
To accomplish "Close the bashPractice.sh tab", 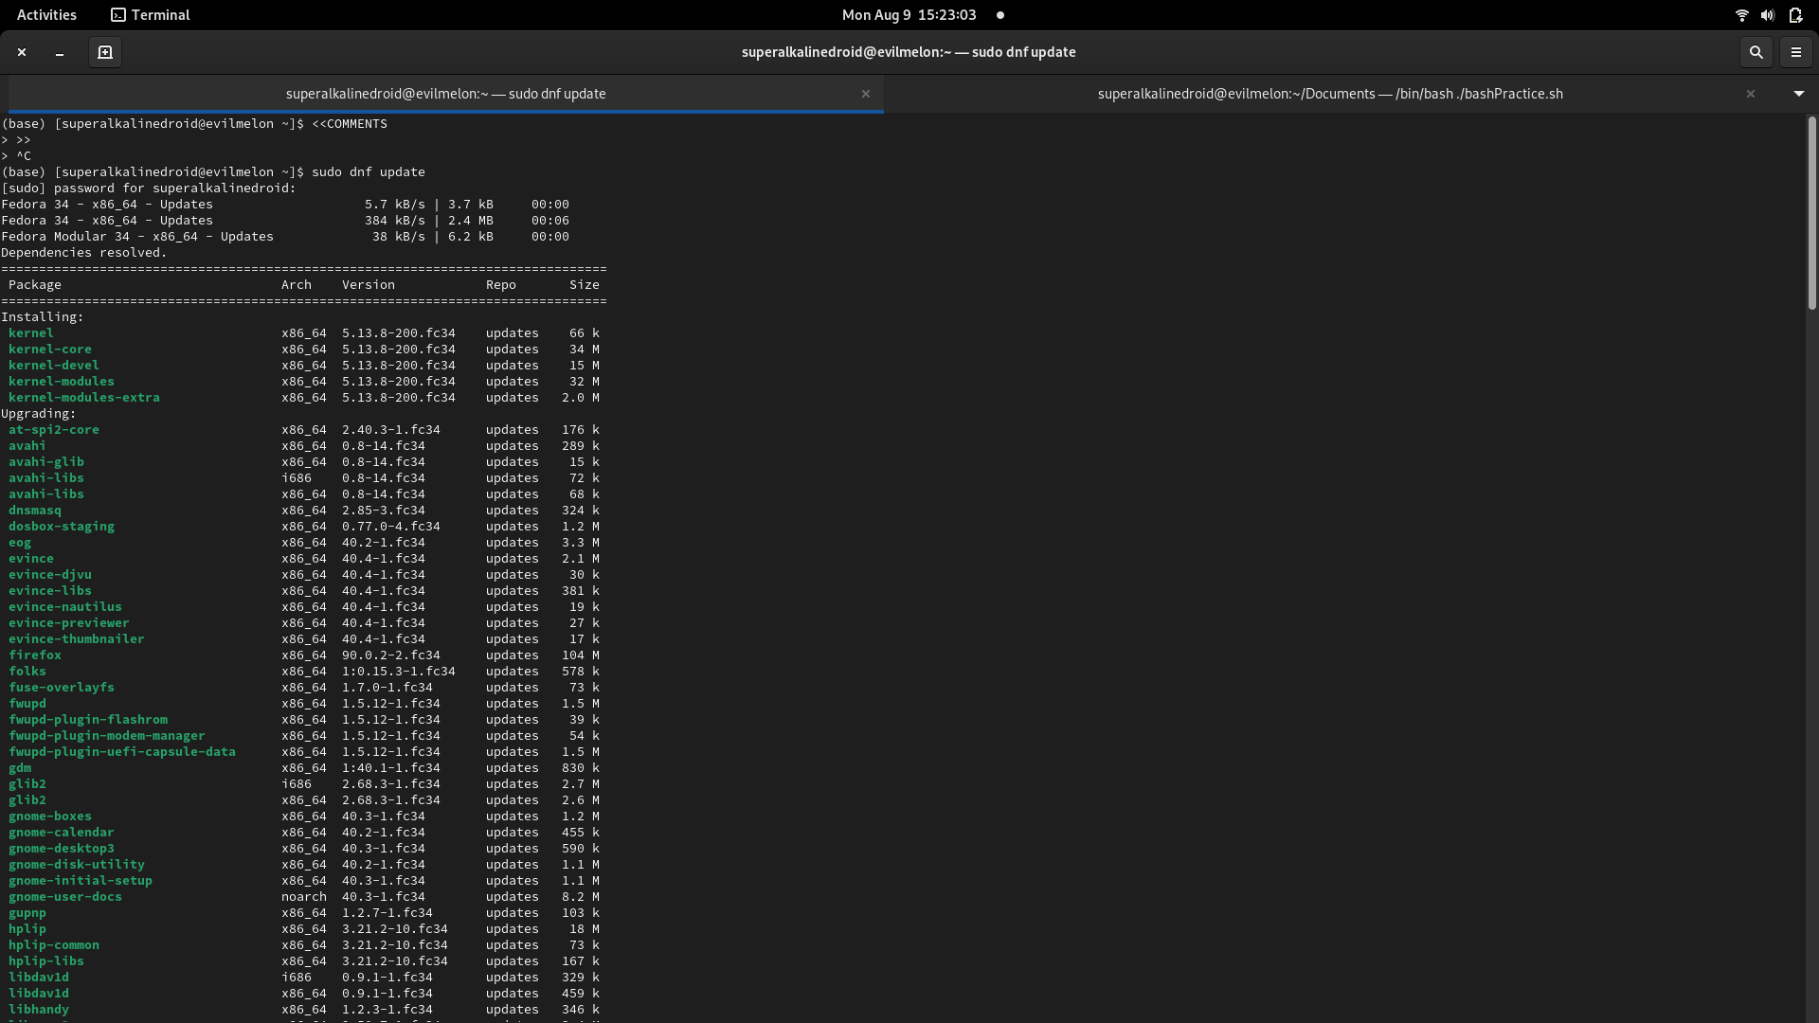I will point(1750,94).
